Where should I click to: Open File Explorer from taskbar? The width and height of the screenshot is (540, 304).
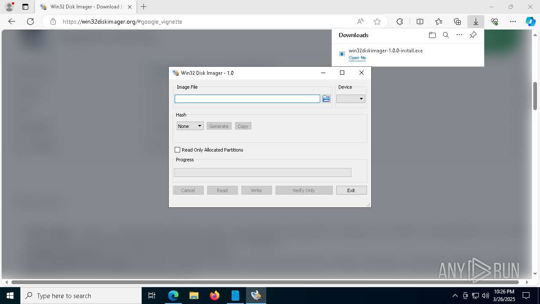click(x=194, y=296)
